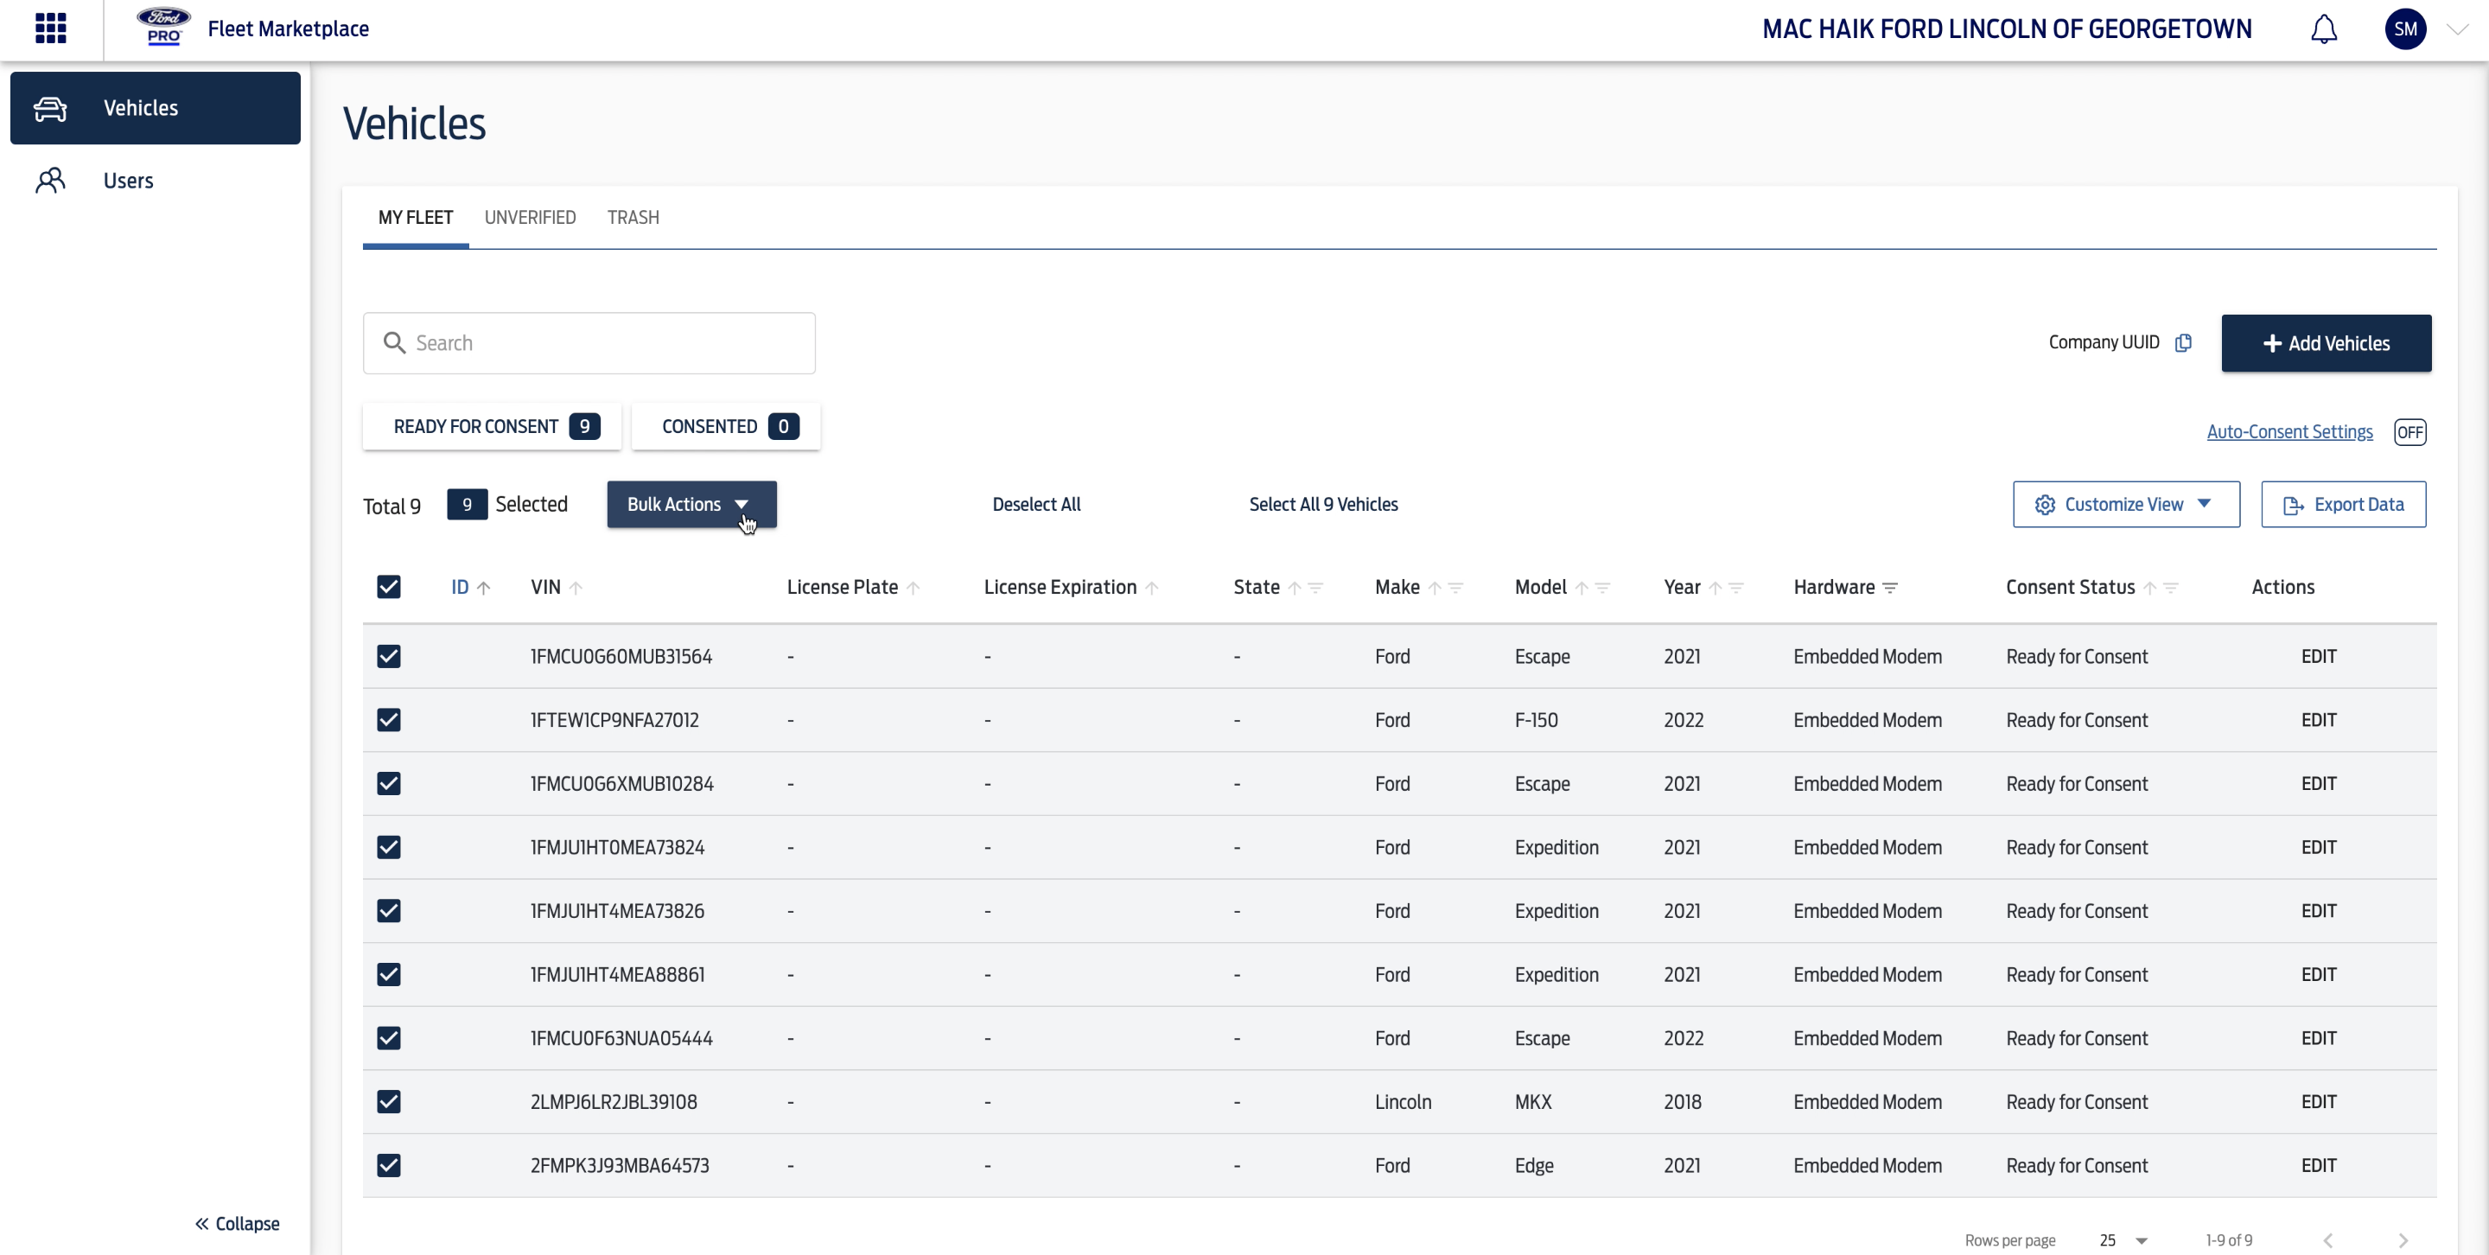Click the search magnifier icon

coord(393,343)
